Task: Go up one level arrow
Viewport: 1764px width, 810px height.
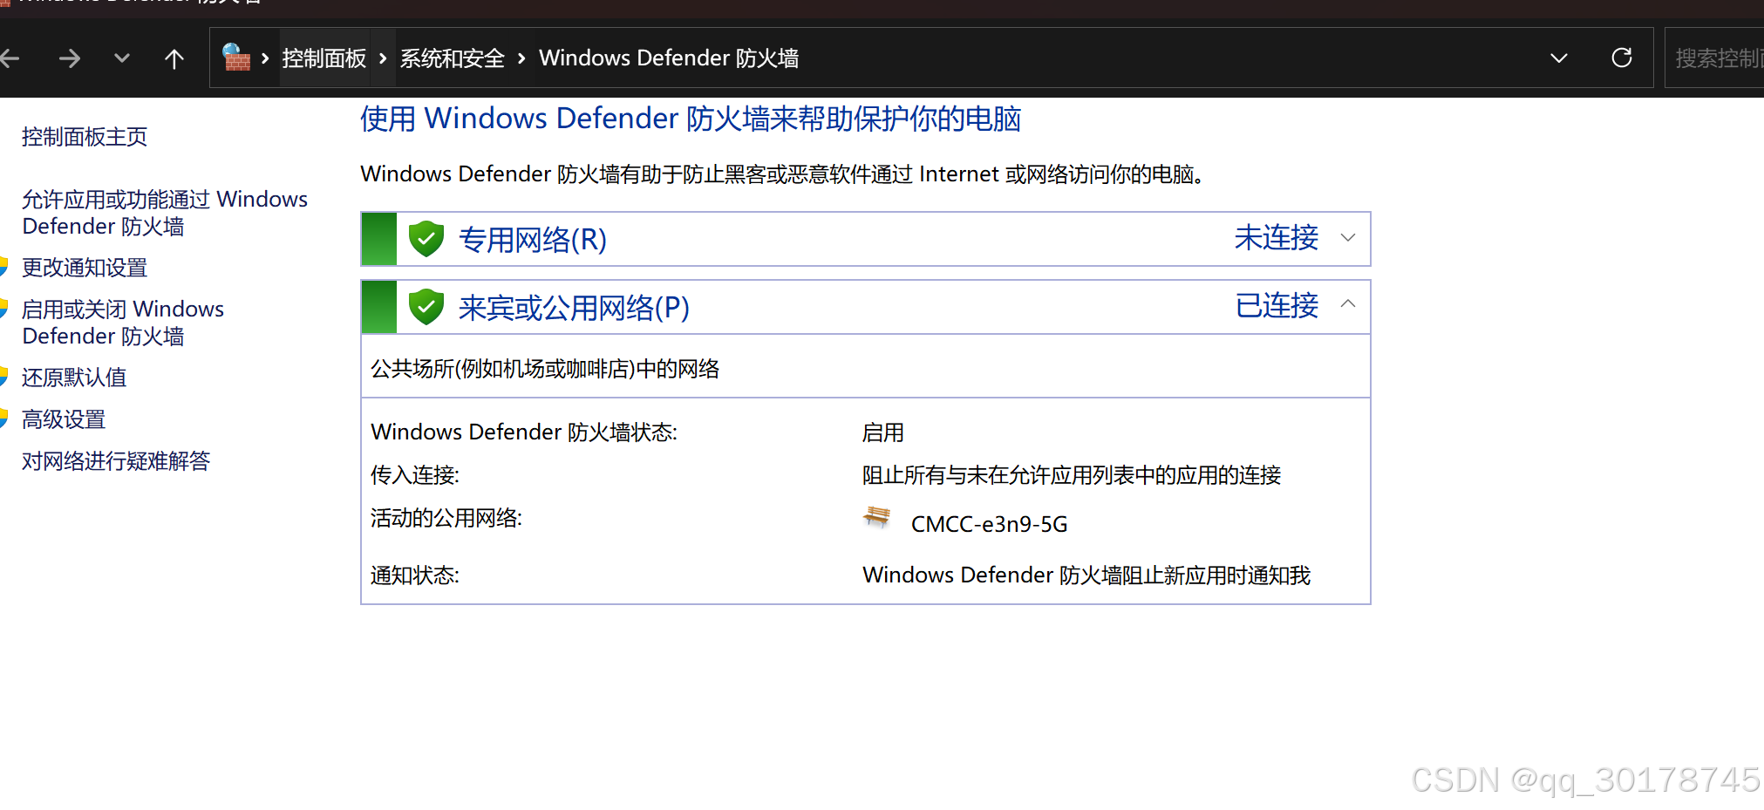Action: pos(174,58)
